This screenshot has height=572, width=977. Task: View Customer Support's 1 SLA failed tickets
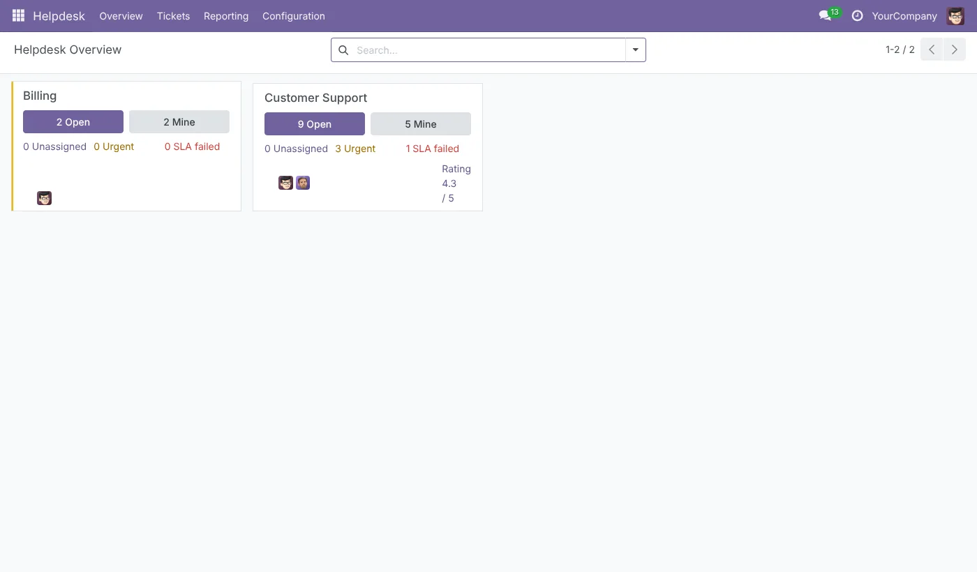coord(433,149)
